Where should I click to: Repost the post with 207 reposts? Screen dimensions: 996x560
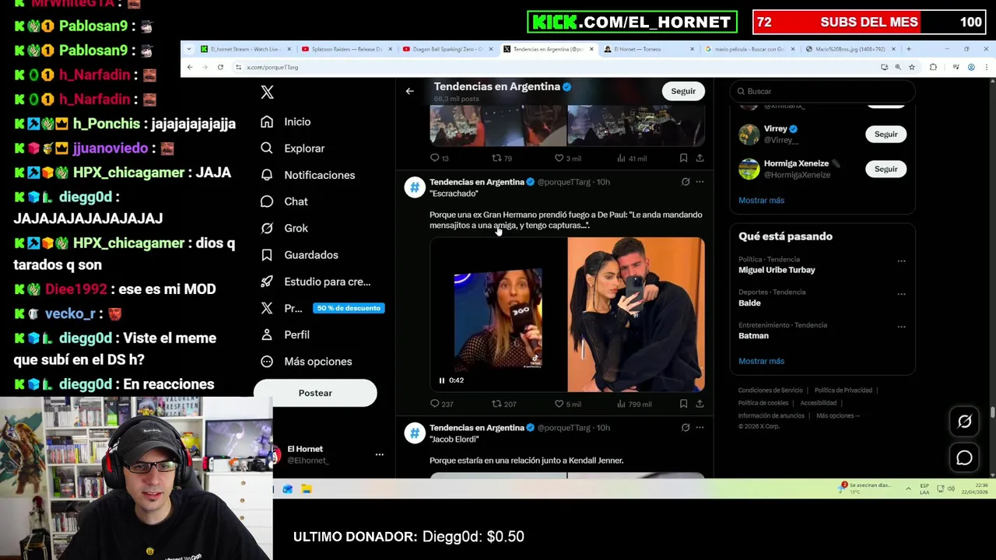503,404
